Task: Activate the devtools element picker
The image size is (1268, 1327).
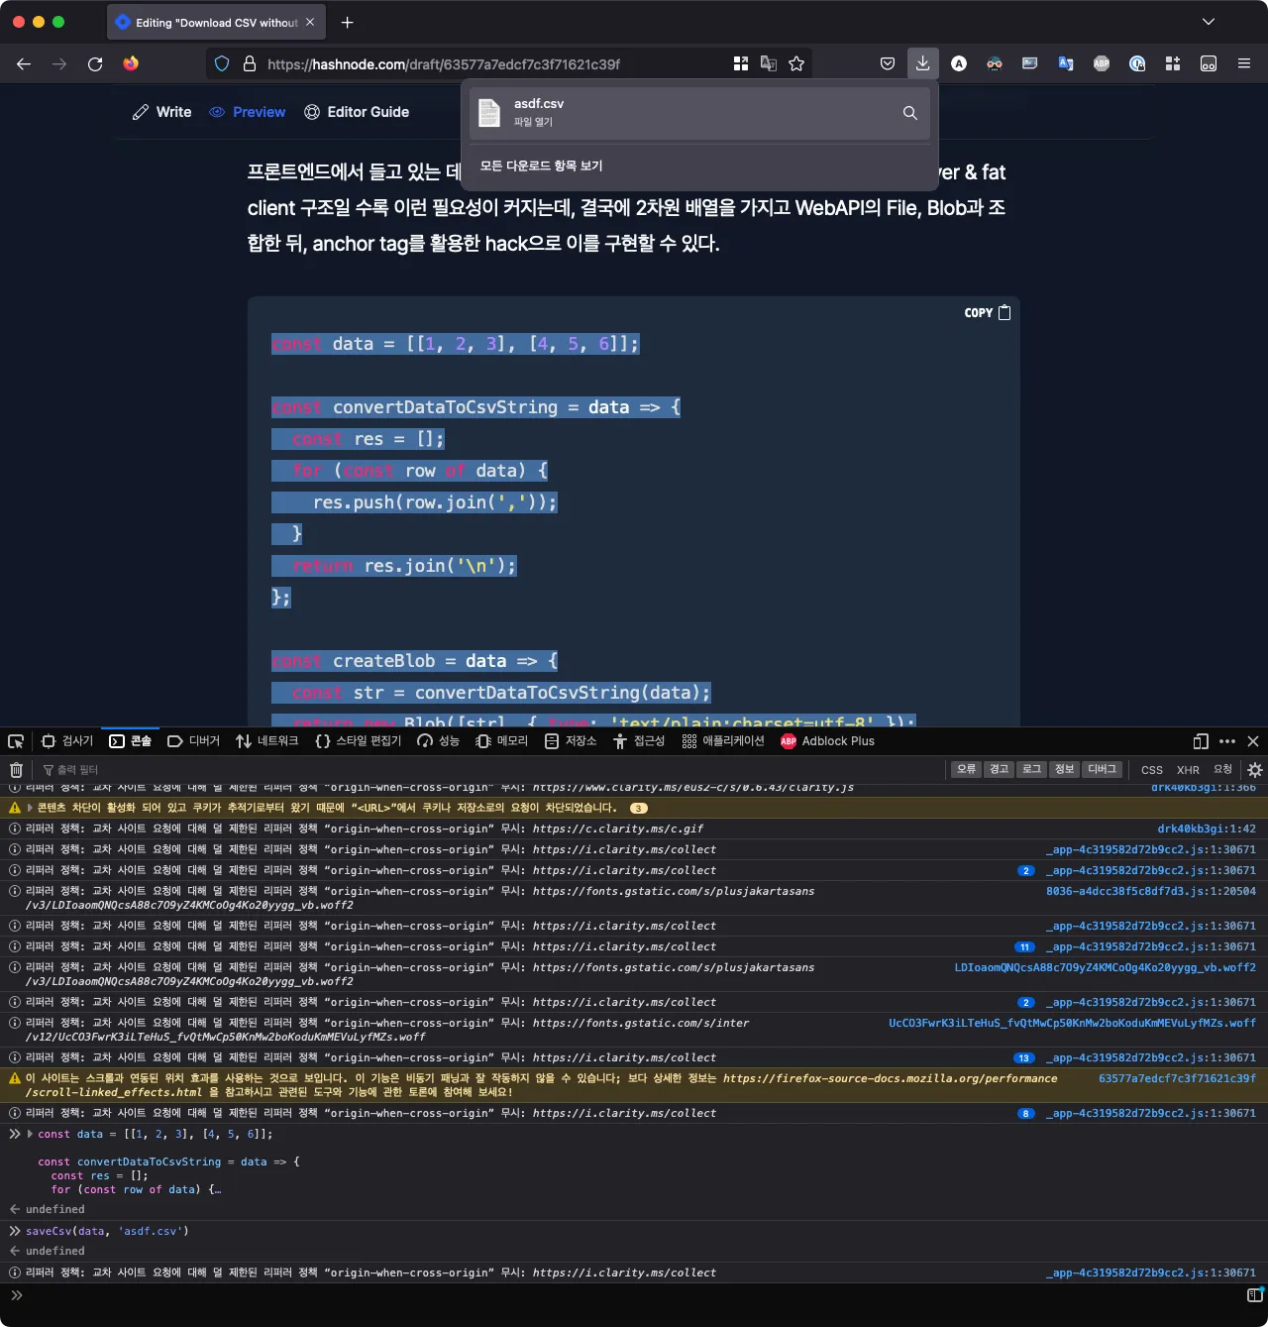Action: click(x=16, y=741)
